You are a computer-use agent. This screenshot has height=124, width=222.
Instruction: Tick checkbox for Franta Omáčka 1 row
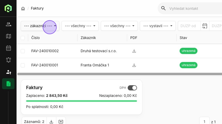(x=23, y=65)
